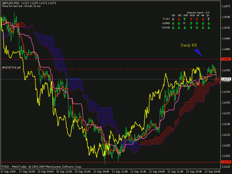
Task: Click the CSPAN H1 green up arrow
Action: pos(197,28)
